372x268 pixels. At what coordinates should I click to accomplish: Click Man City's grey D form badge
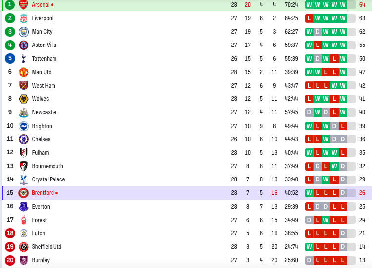point(318,32)
